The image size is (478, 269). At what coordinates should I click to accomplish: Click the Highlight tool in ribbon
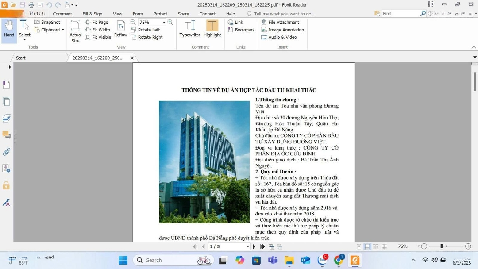[x=212, y=29]
